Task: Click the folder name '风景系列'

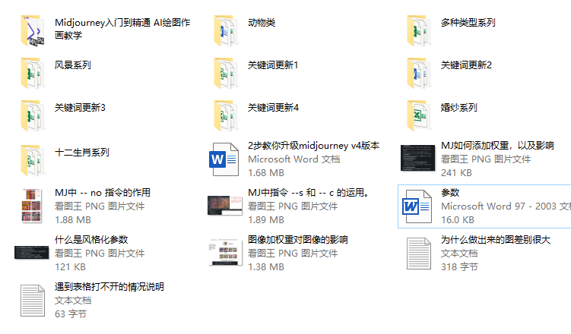Action: (x=72, y=65)
